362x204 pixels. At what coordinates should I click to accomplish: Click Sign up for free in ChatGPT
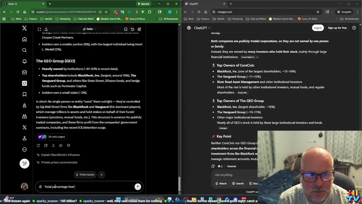point(337,28)
